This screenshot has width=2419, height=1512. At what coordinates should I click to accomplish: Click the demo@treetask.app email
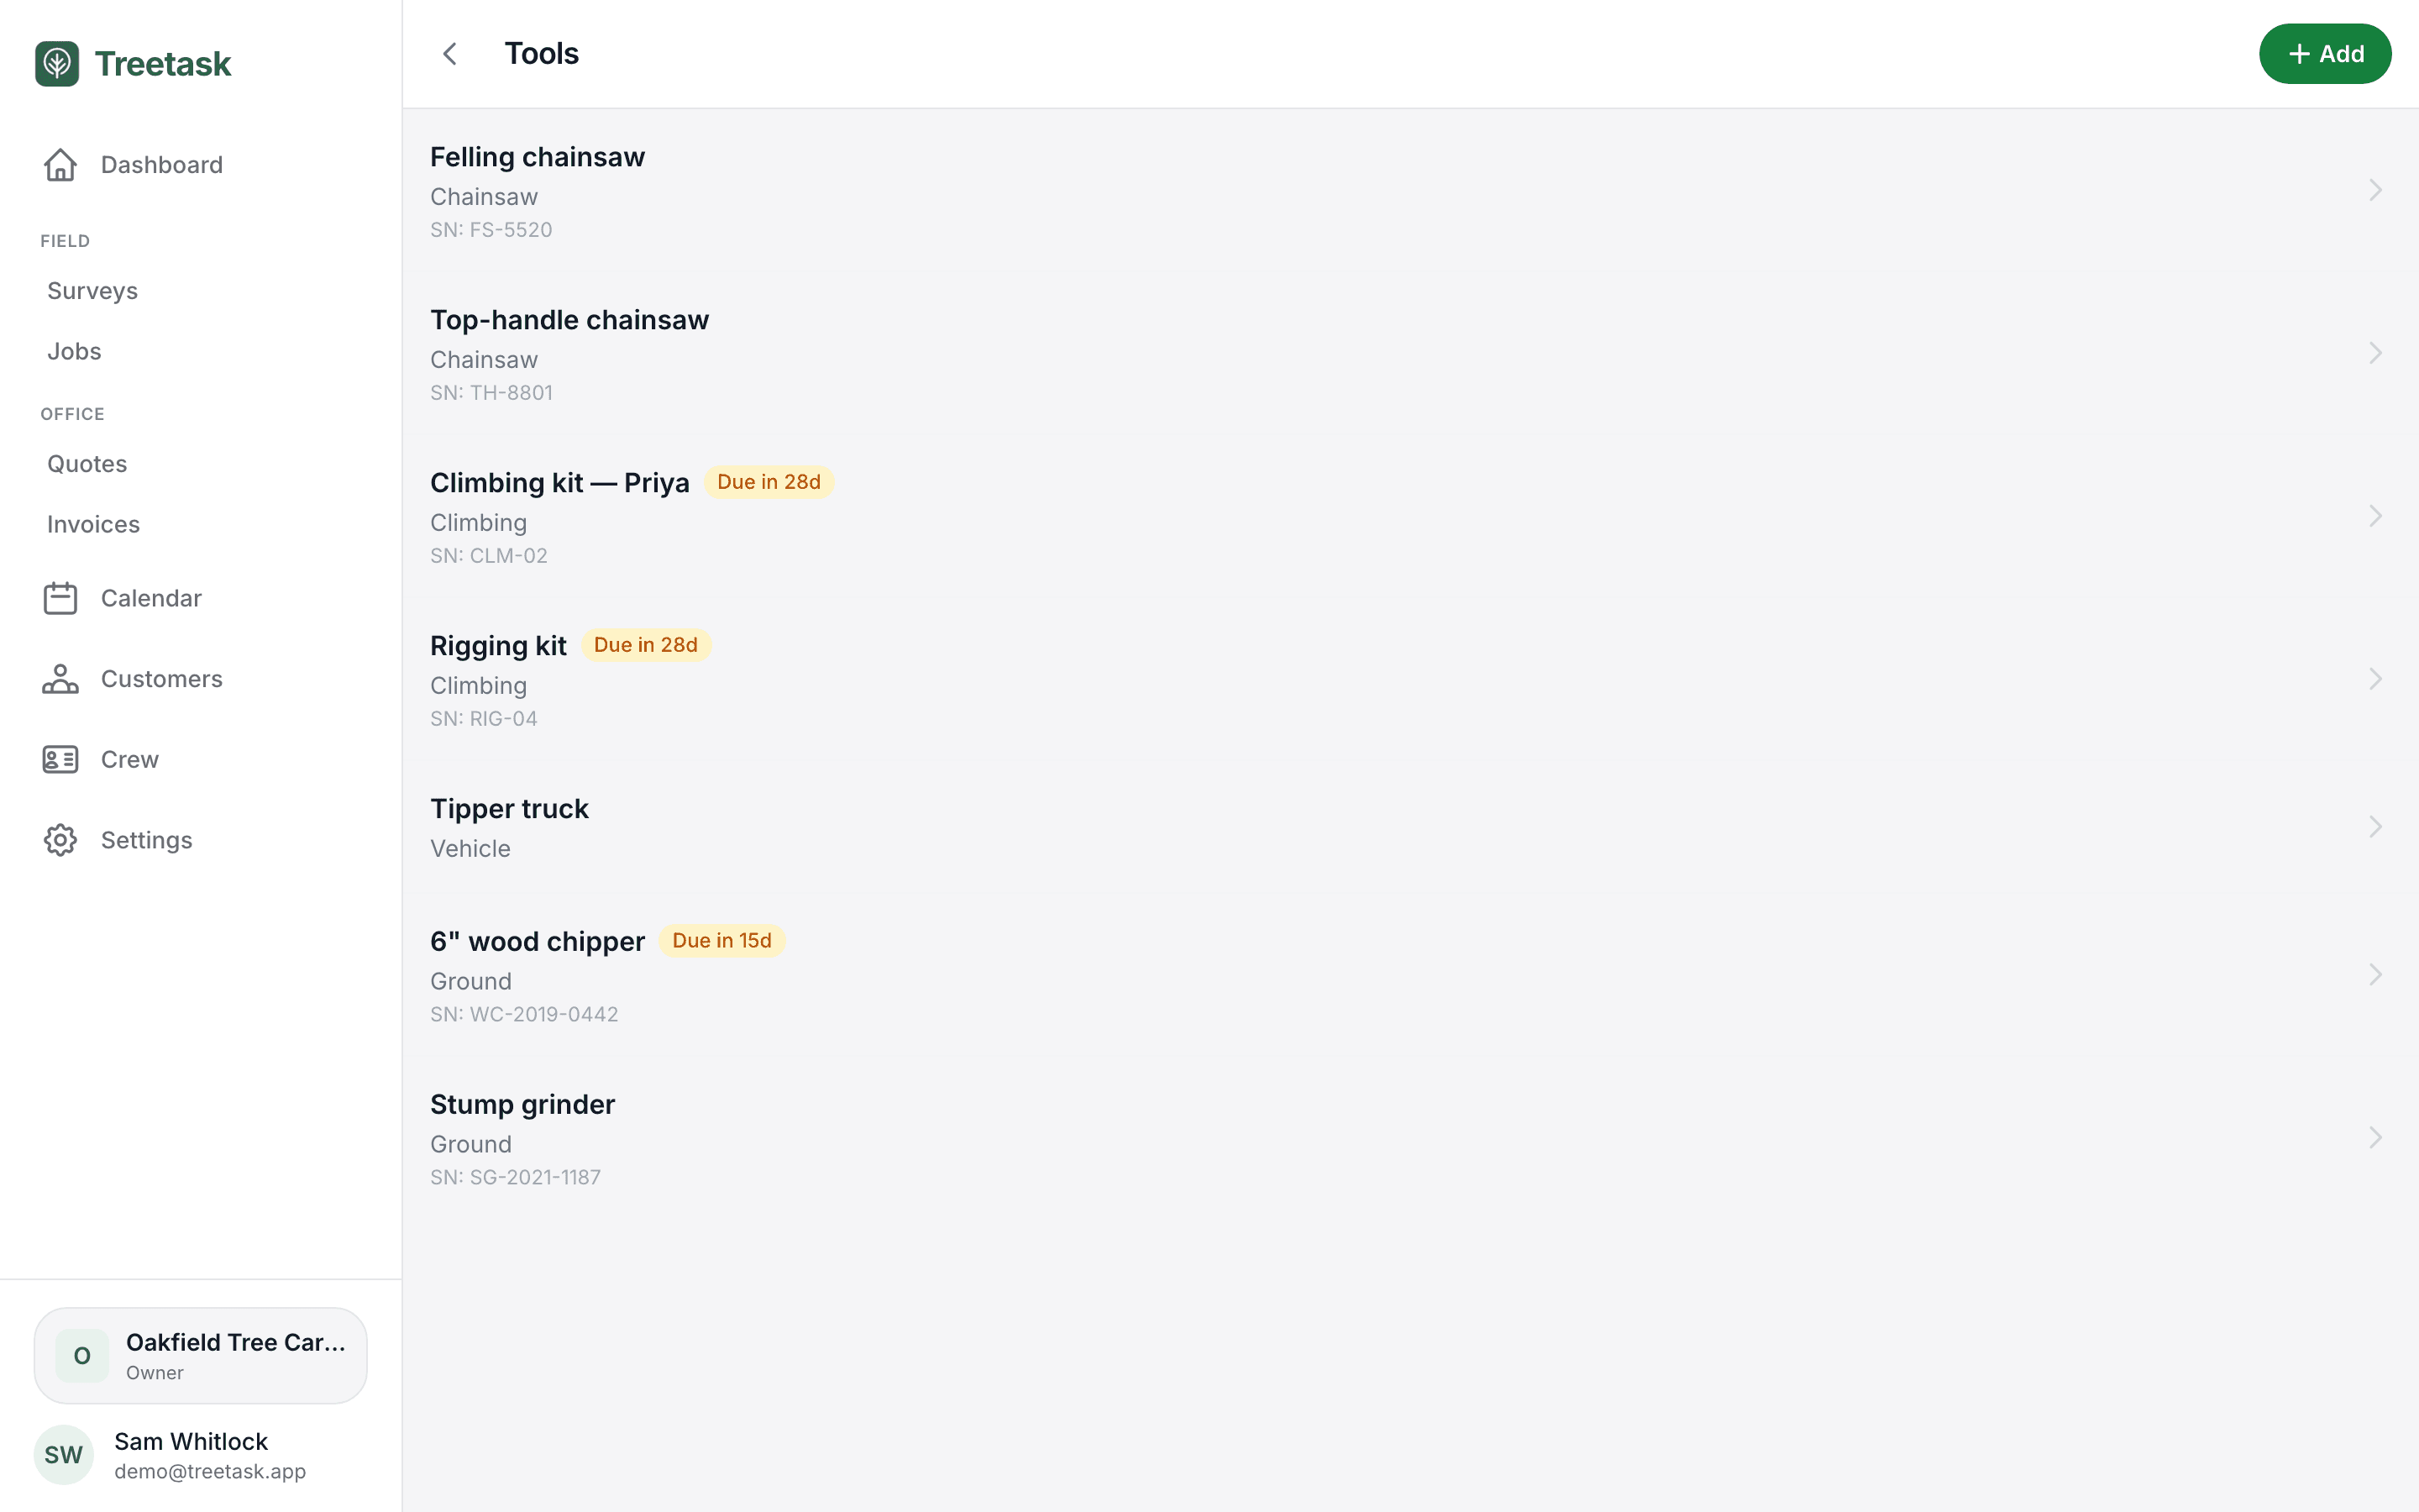pos(210,1471)
